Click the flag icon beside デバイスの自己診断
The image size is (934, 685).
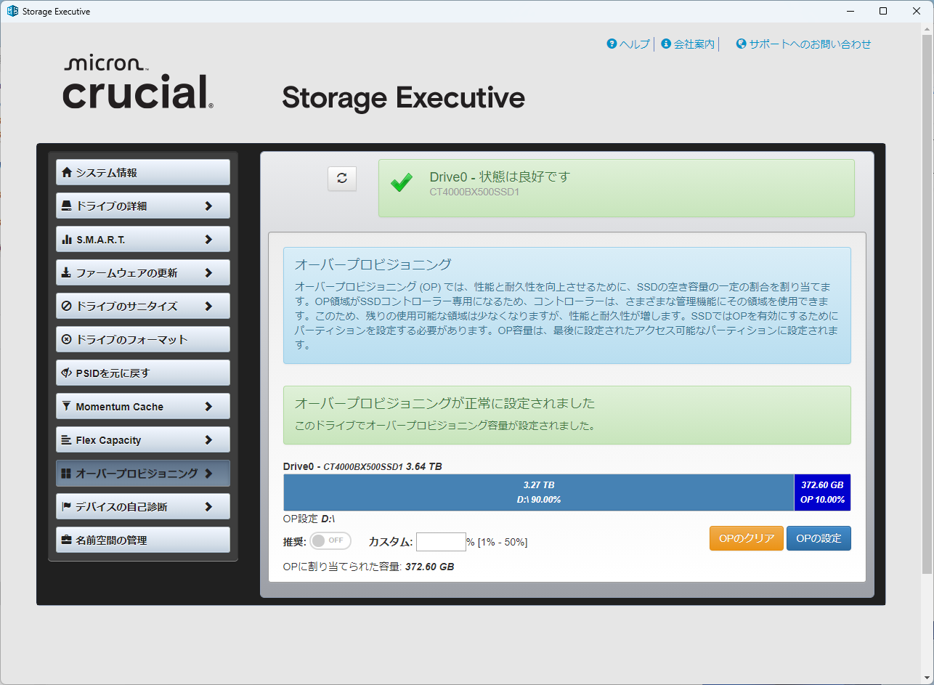[x=67, y=507]
